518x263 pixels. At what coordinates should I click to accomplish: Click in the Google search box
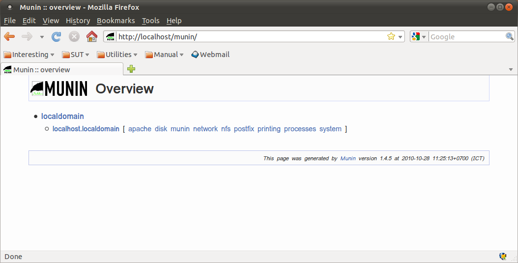467,37
